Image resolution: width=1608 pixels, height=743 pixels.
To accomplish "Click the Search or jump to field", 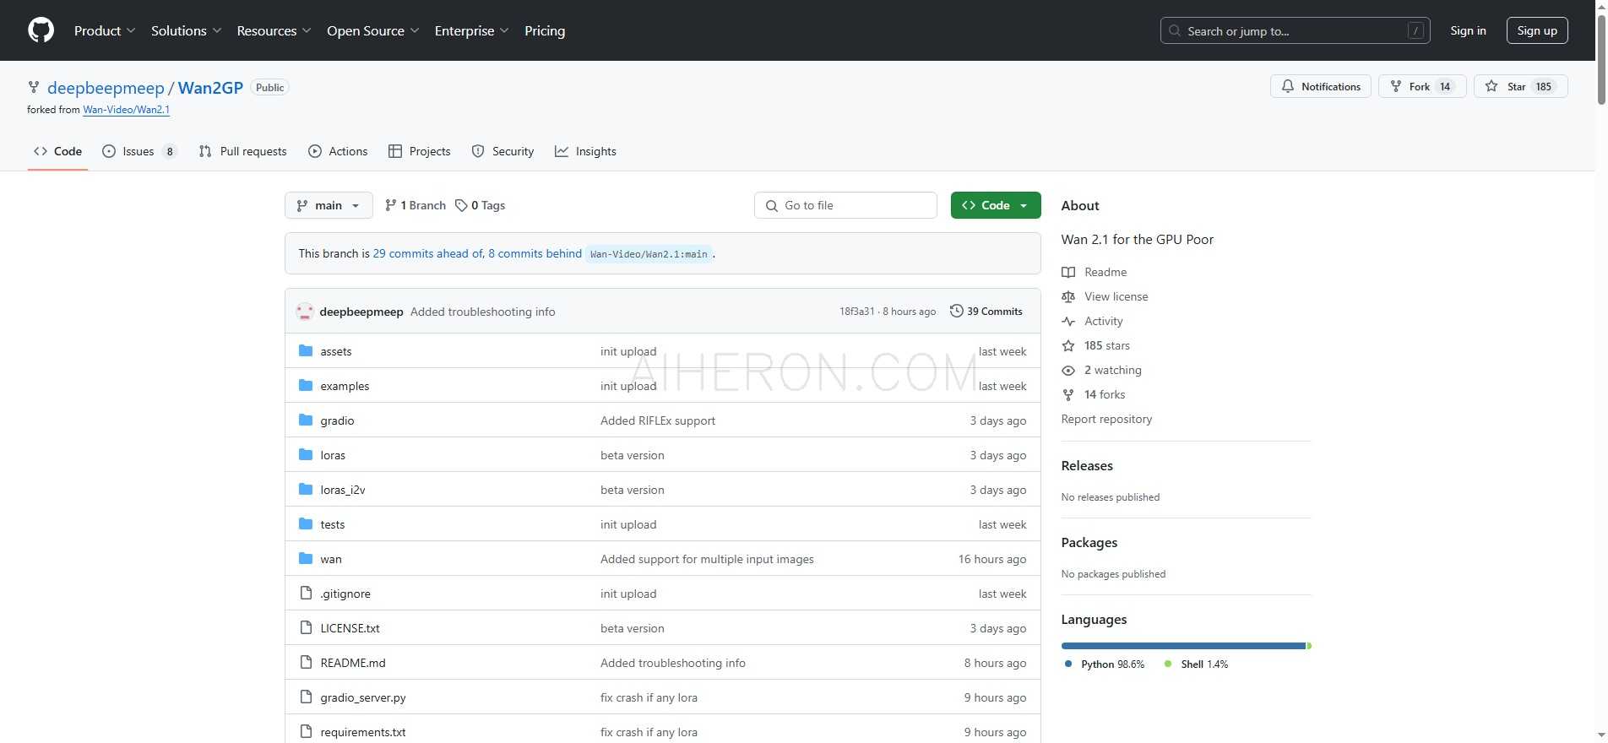I will (x=1295, y=30).
